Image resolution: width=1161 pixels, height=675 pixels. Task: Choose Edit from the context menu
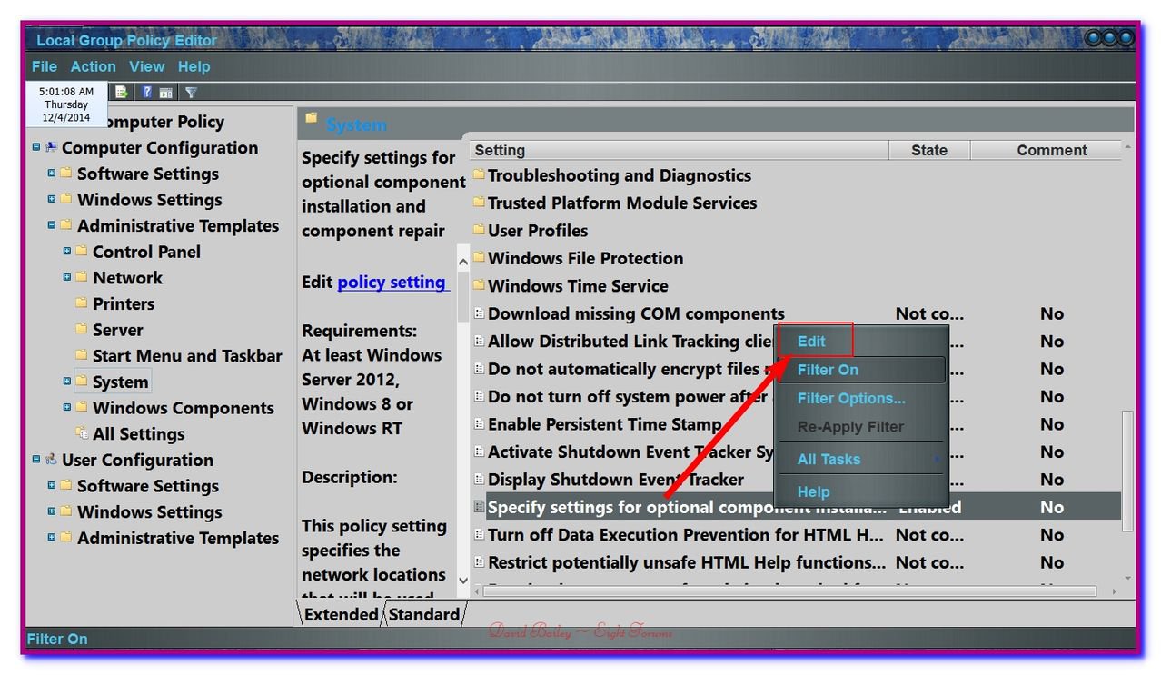point(811,342)
